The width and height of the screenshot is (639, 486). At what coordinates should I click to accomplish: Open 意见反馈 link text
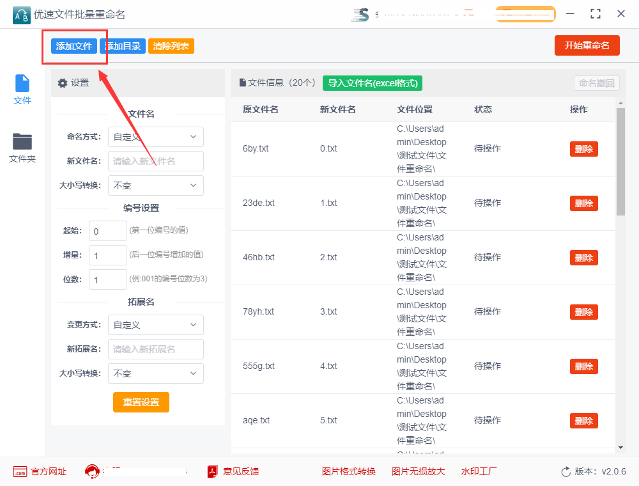click(241, 472)
